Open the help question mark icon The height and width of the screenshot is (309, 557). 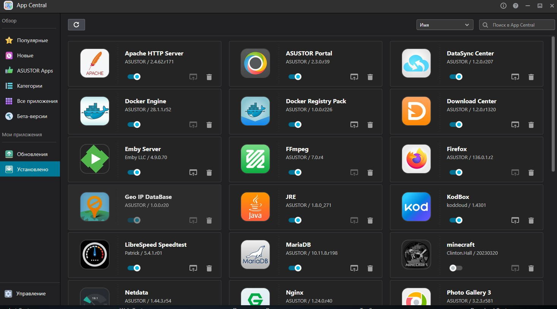(516, 6)
